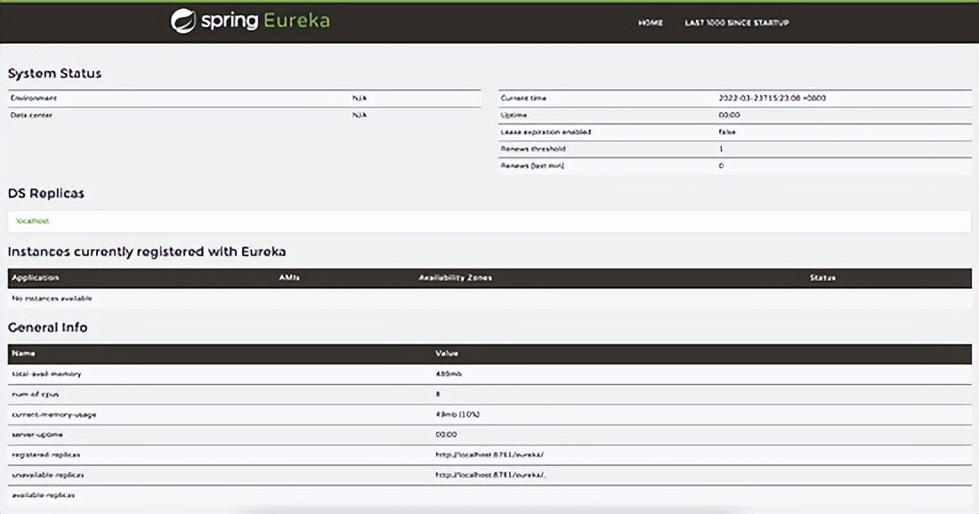Viewport: 979px width, 514px height.
Task: Click the current time value 2022-03-23
Action: pyautogui.click(x=772, y=98)
